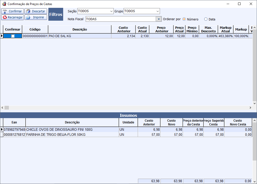Click the Custo Novo Cesta header
Image resolution: width=257 pixels, height=184 pixels.
click(238, 122)
